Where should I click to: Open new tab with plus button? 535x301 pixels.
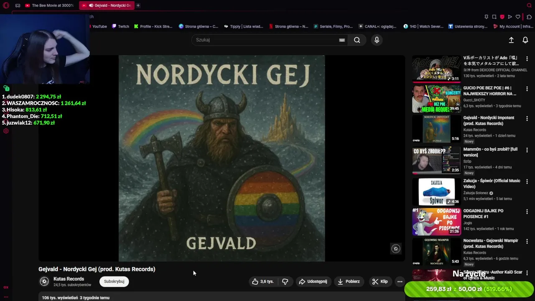[x=138, y=5]
